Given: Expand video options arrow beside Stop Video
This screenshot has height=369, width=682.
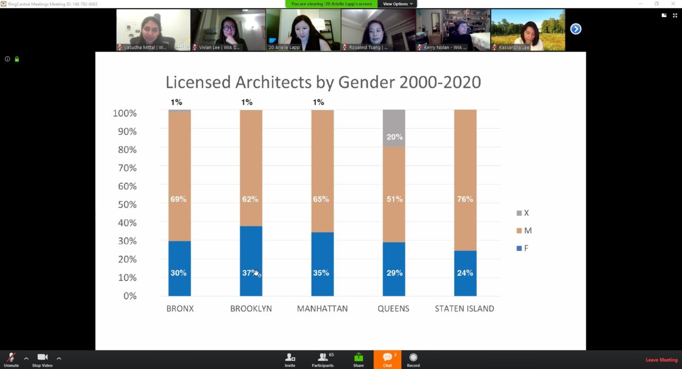Looking at the screenshot, I should tap(59, 358).
